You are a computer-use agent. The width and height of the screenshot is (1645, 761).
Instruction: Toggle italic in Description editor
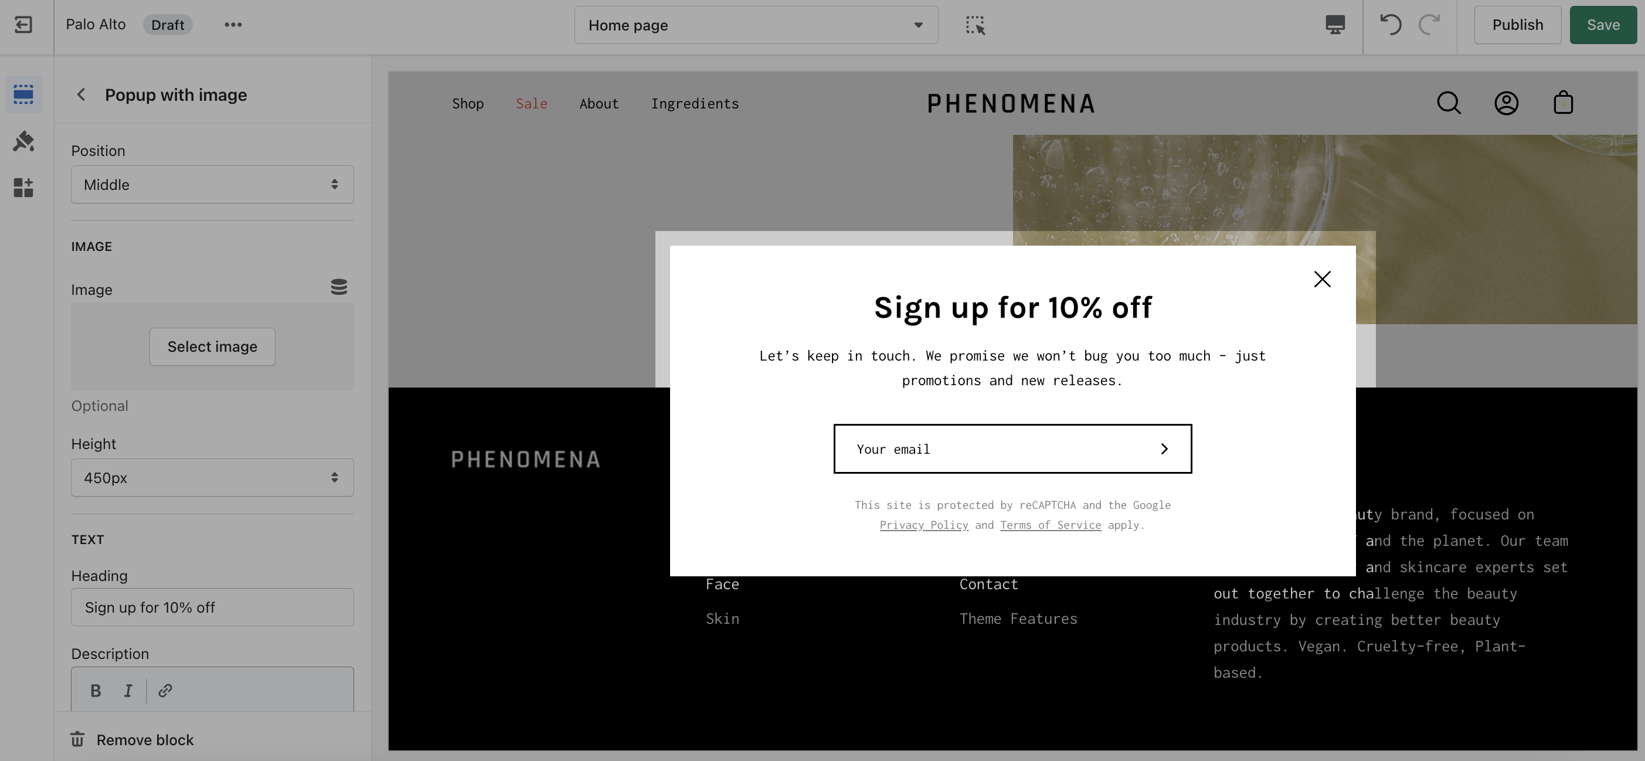(x=128, y=691)
